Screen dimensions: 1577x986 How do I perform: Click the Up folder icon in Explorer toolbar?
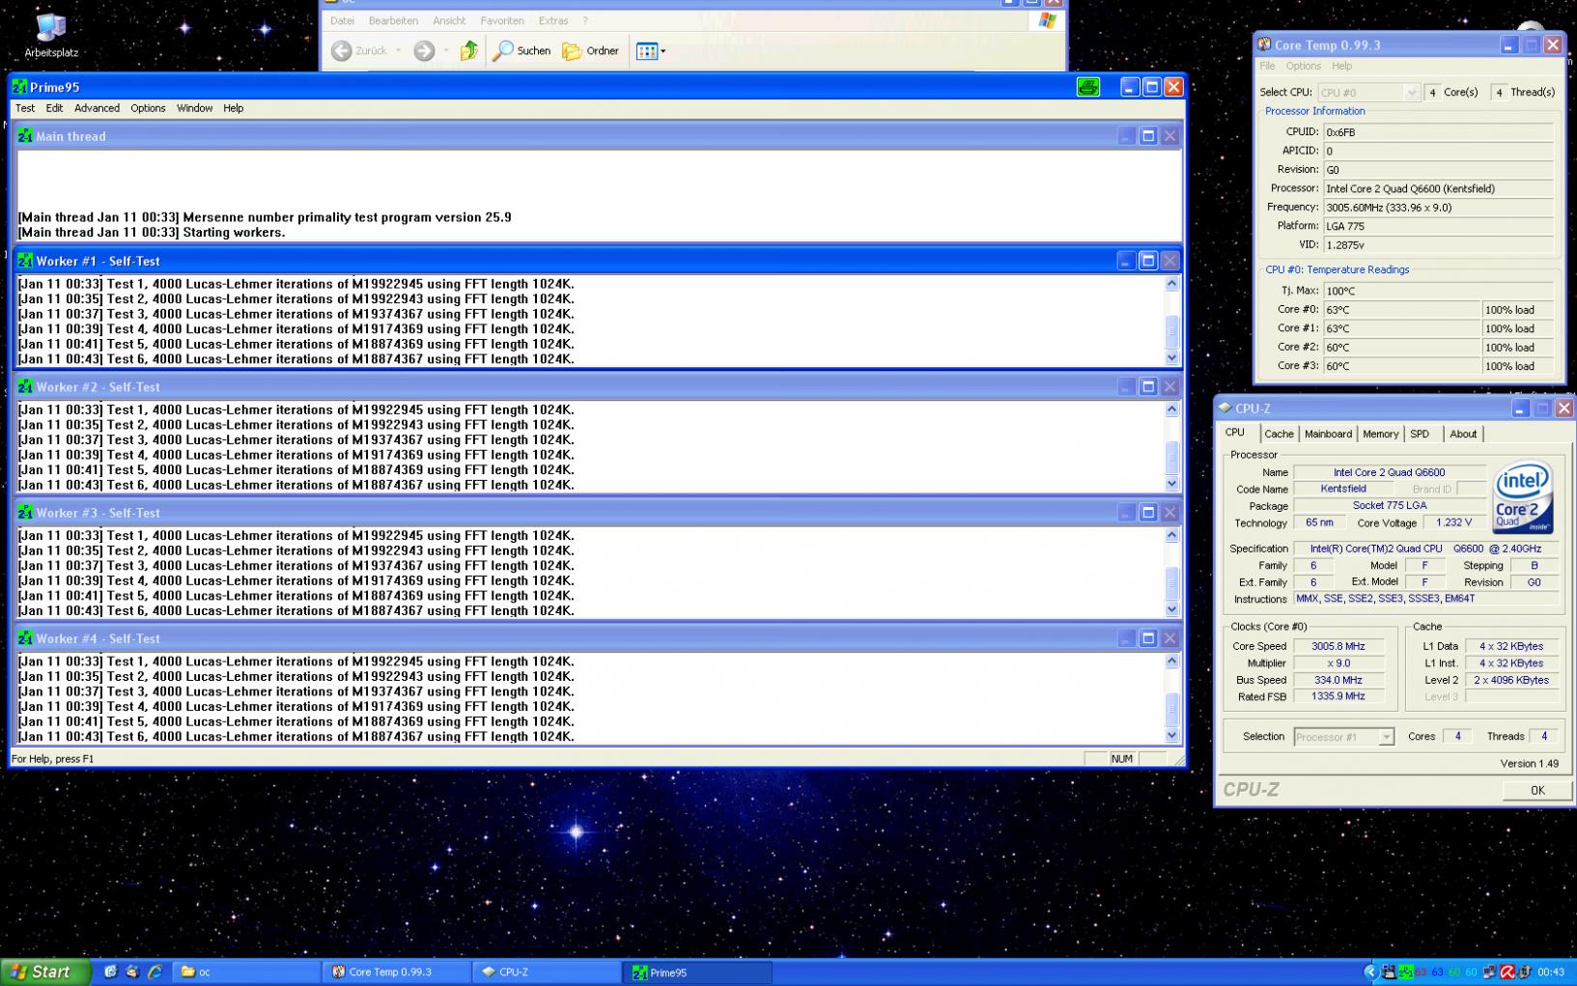pyautogui.click(x=469, y=51)
